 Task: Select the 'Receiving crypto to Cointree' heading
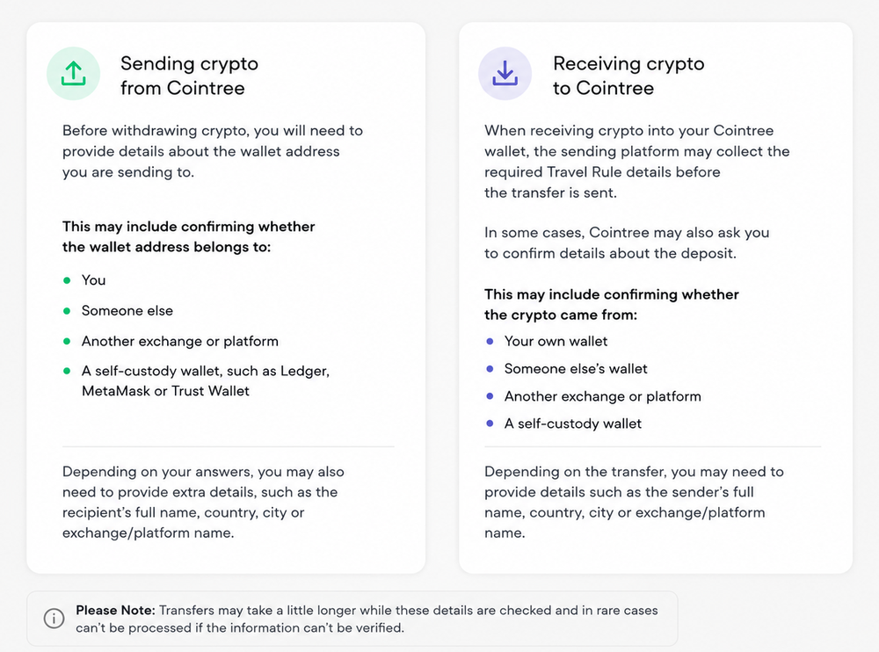point(628,76)
